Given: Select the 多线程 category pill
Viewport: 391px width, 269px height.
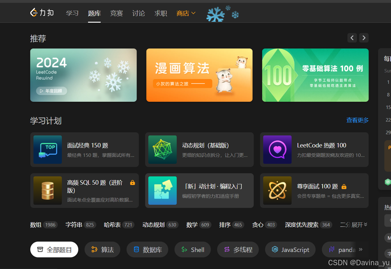Looking at the screenshot, I should pos(238,249).
